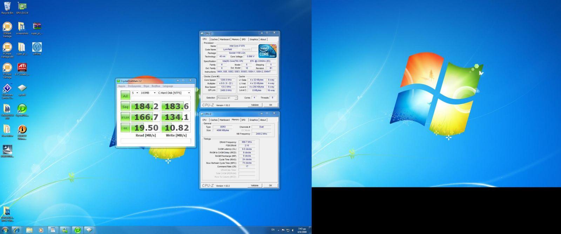Open the test count dropdown showing 5

pos(135,93)
